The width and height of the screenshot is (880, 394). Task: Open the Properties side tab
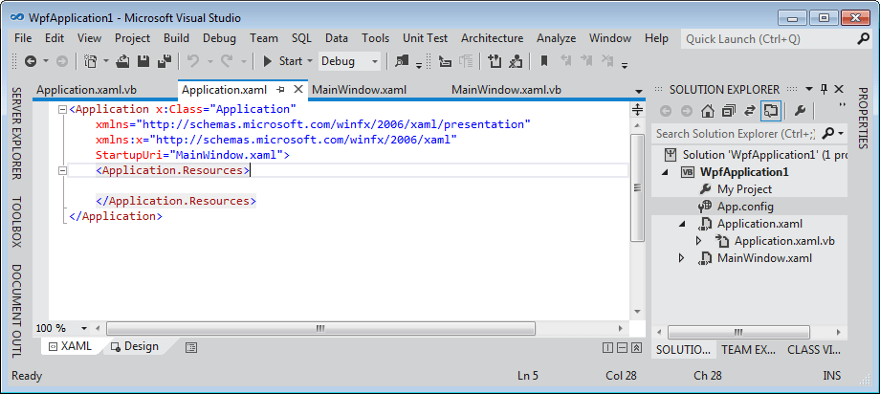tap(863, 118)
